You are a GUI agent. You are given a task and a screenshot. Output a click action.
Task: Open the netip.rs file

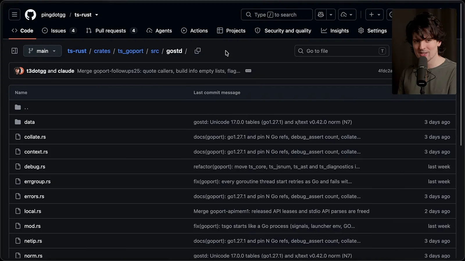pos(33,241)
